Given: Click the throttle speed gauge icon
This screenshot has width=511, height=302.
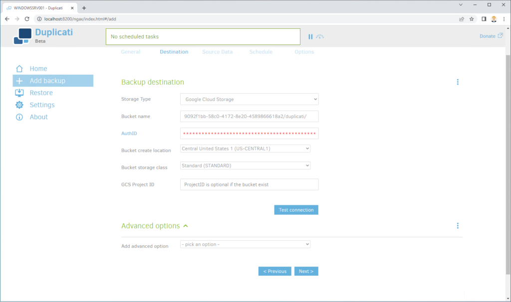Looking at the screenshot, I should coord(320,37).
